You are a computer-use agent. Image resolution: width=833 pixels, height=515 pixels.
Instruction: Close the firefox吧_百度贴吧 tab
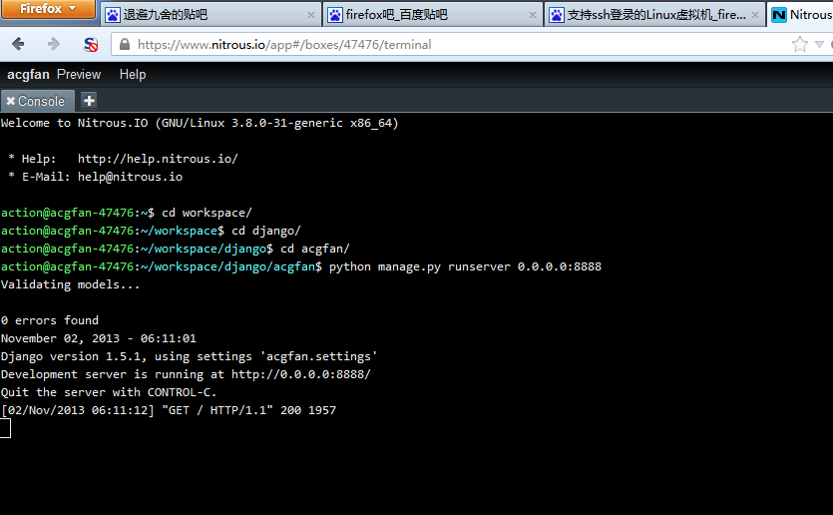(x=532, y=15)
